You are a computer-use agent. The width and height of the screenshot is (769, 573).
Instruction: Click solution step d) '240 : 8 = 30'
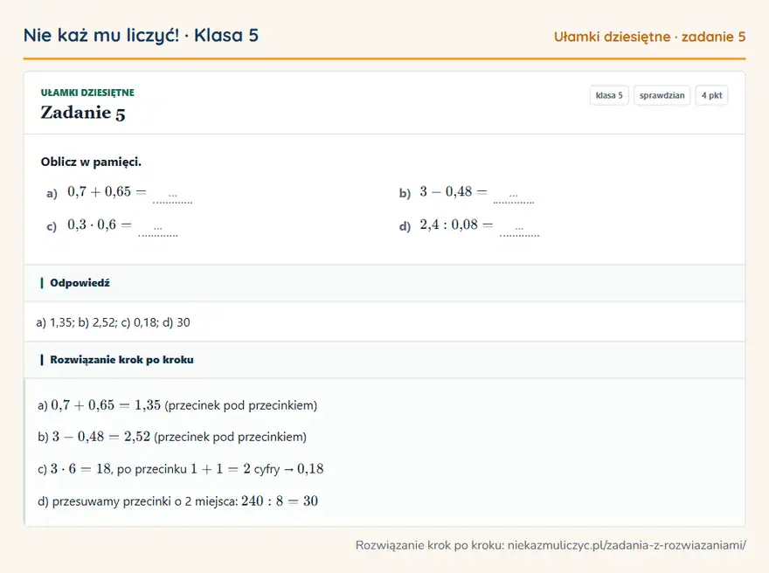click(x=280, y=501)
